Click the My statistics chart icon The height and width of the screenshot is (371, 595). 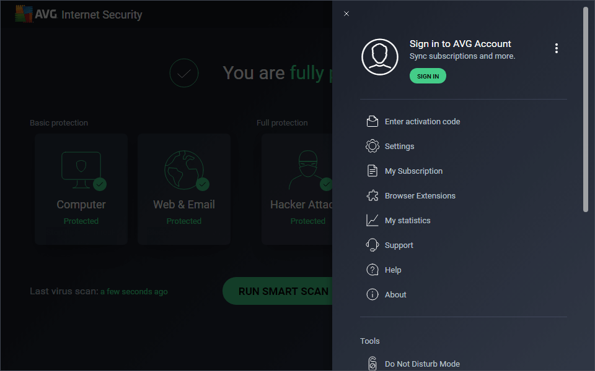pyautogui.click(x=372, y=220)
